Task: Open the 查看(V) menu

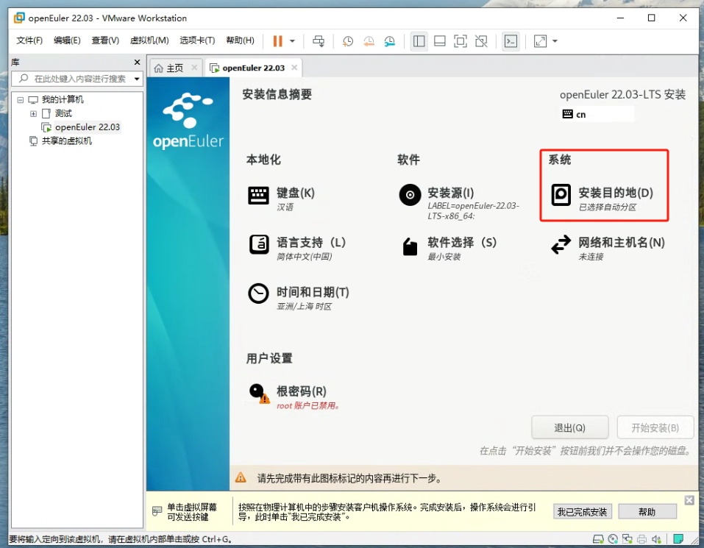Action: pos(105,40)
